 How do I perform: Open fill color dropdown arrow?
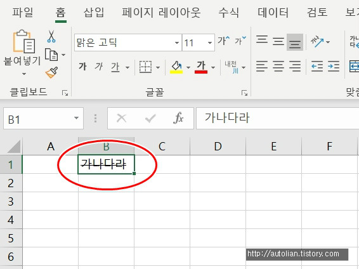[188, 67]
